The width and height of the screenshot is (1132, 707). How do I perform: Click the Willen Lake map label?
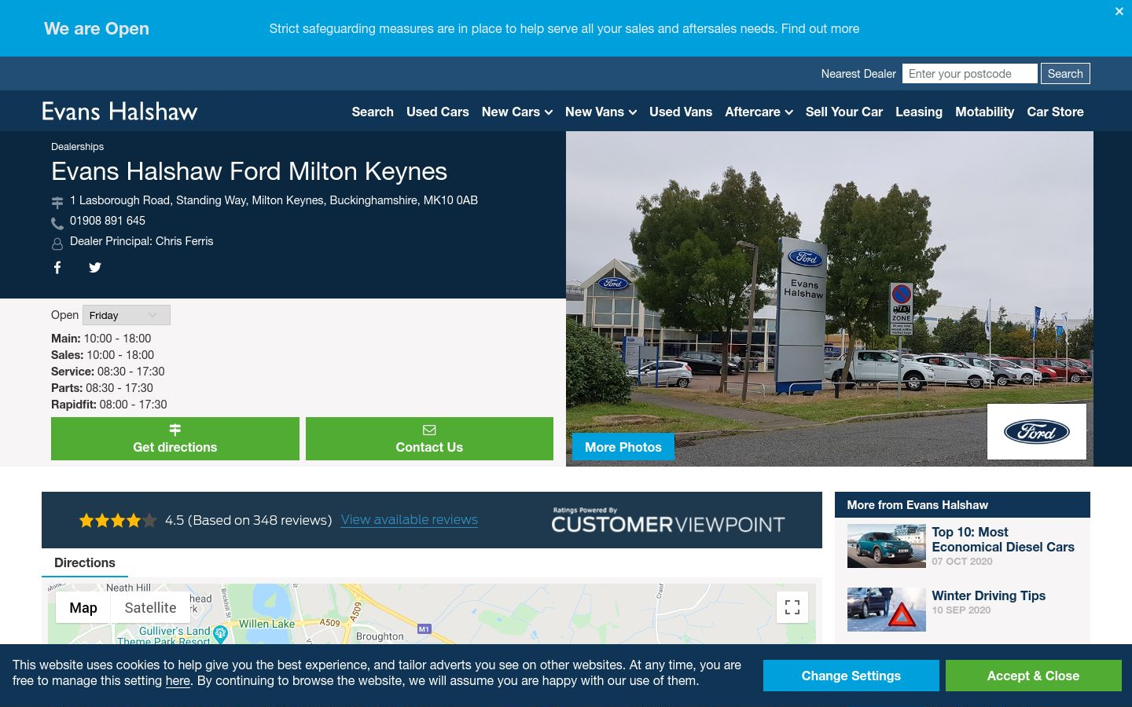266,624
